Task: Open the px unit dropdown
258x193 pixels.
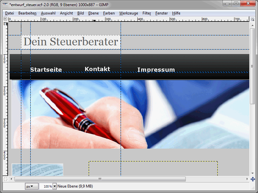Action: [32, 186]
